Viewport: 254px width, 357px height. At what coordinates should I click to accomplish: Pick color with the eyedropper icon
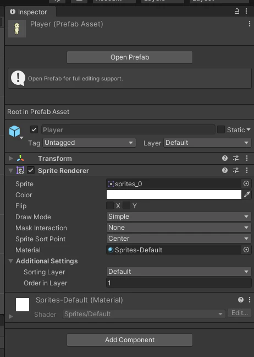pyautogui.click(x=247, y=194)
